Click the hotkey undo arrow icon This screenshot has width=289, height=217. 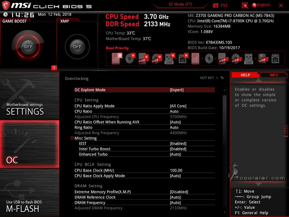pos(222,78)
